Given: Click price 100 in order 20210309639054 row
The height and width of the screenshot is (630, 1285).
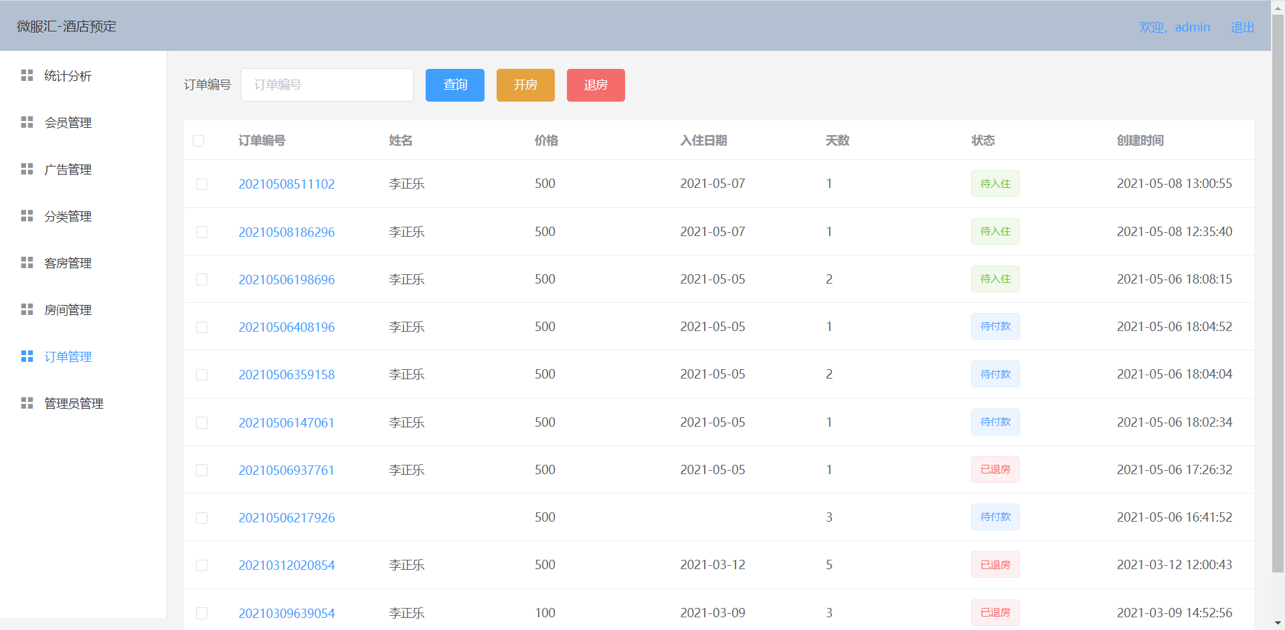Looking at the screenshot, I should click(x=545, y=613).
